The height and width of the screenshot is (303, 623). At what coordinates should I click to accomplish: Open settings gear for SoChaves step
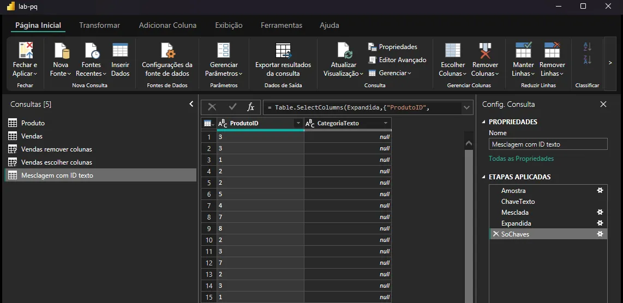(600, 234)
